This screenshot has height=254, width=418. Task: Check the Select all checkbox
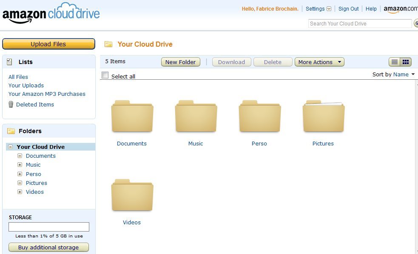pos(105,75)
